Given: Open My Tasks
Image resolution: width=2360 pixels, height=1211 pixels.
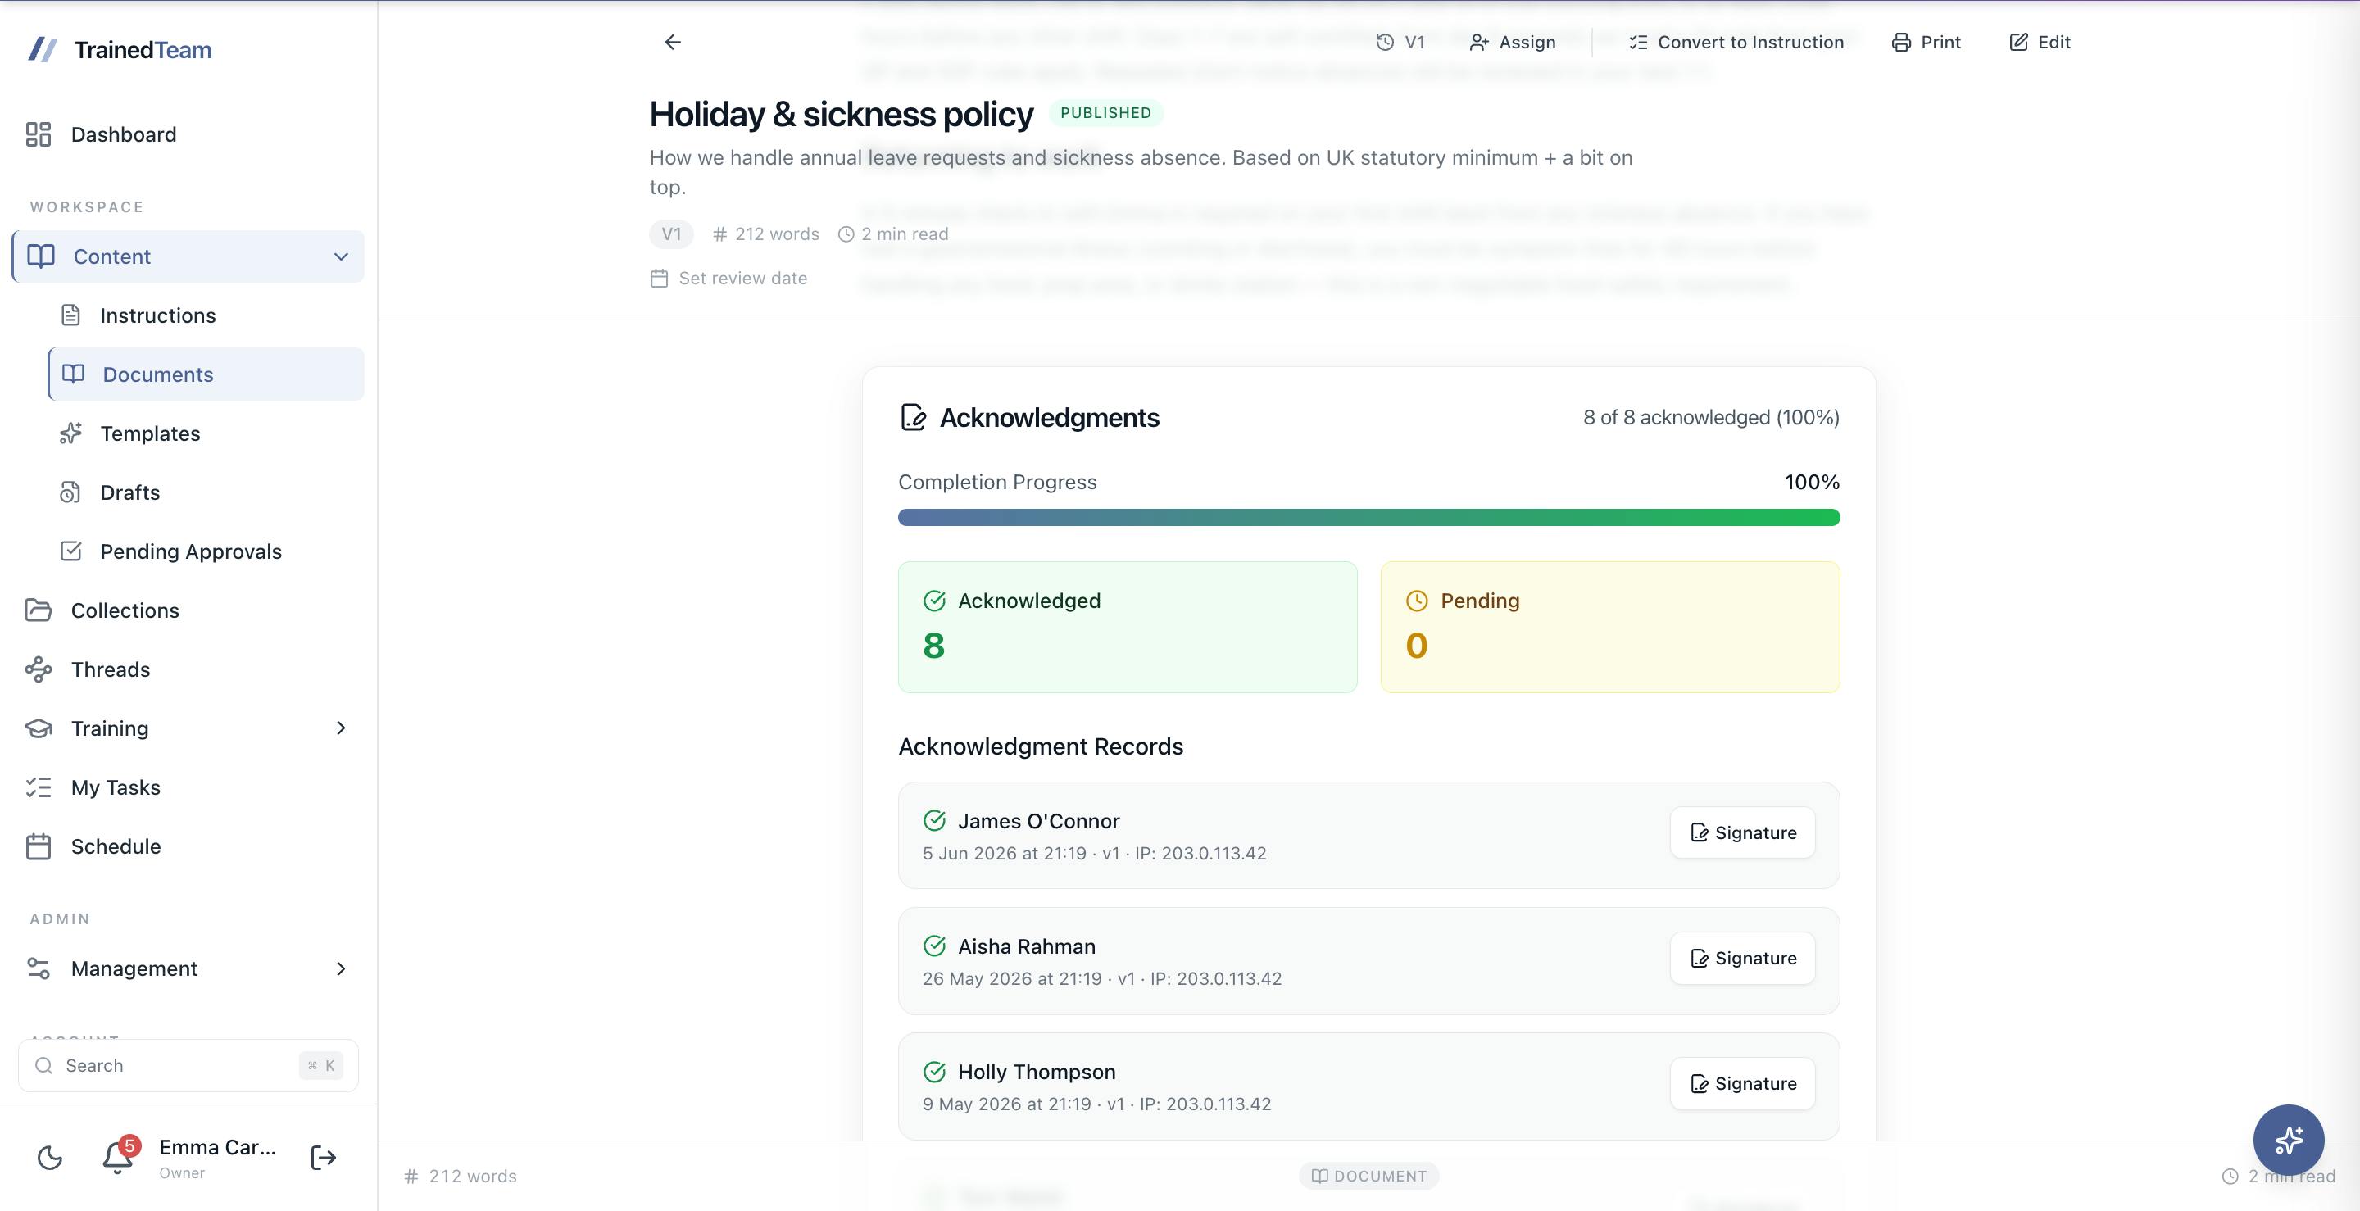Looking at the screenshot, I should tap(188, 787).
